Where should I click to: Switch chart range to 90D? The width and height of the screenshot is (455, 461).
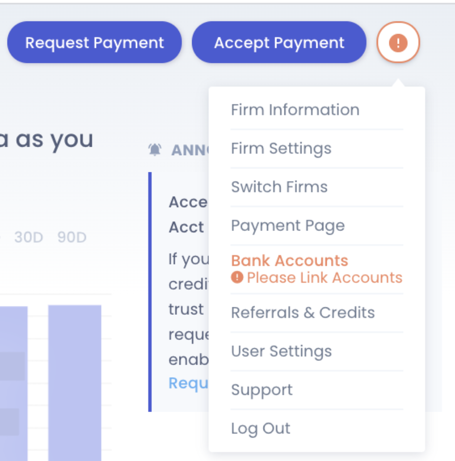pyautogui.click(x=72, y=237)
